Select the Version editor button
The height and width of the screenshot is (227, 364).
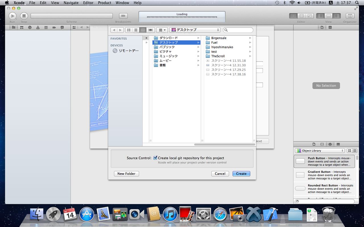[309, 16]
